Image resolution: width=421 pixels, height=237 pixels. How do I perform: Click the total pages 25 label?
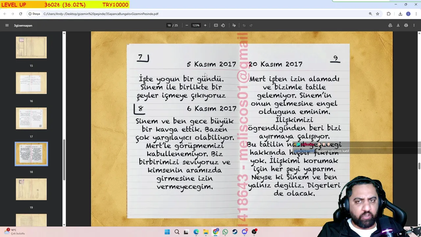(176, 25)
